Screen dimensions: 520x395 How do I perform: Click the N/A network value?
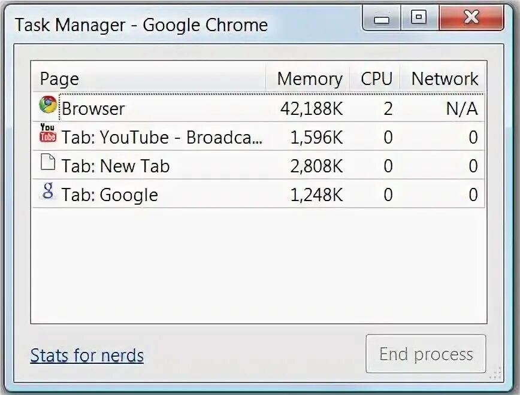(x=462, y=108)
